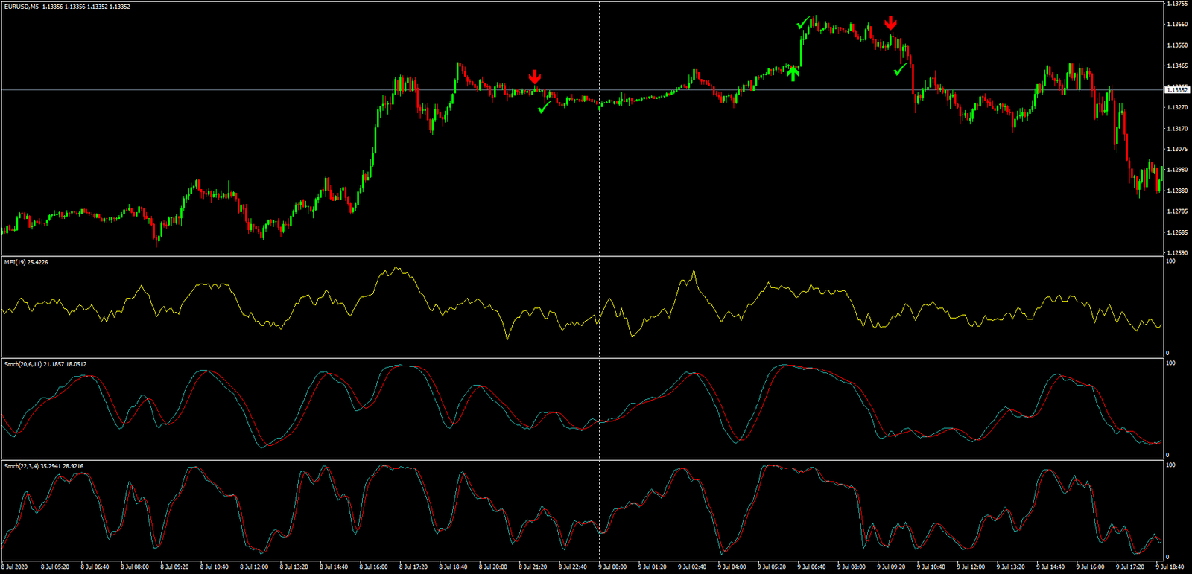Click the 9 Jul 18:40 time axis label
This screenshot has width=1192, height=574.
point(1170,567)
